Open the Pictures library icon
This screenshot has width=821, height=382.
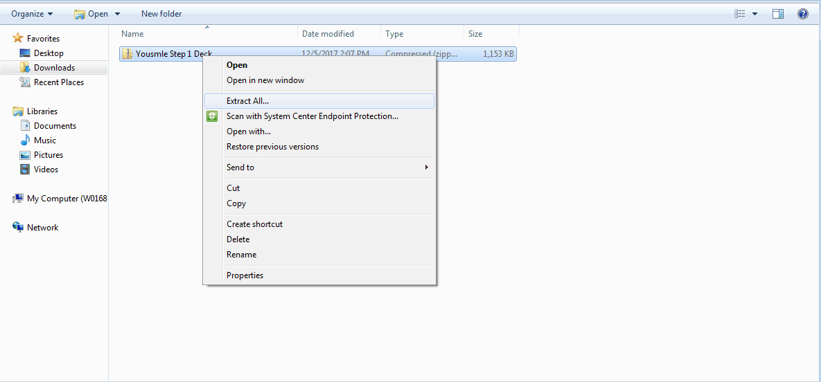click(25, 155)
